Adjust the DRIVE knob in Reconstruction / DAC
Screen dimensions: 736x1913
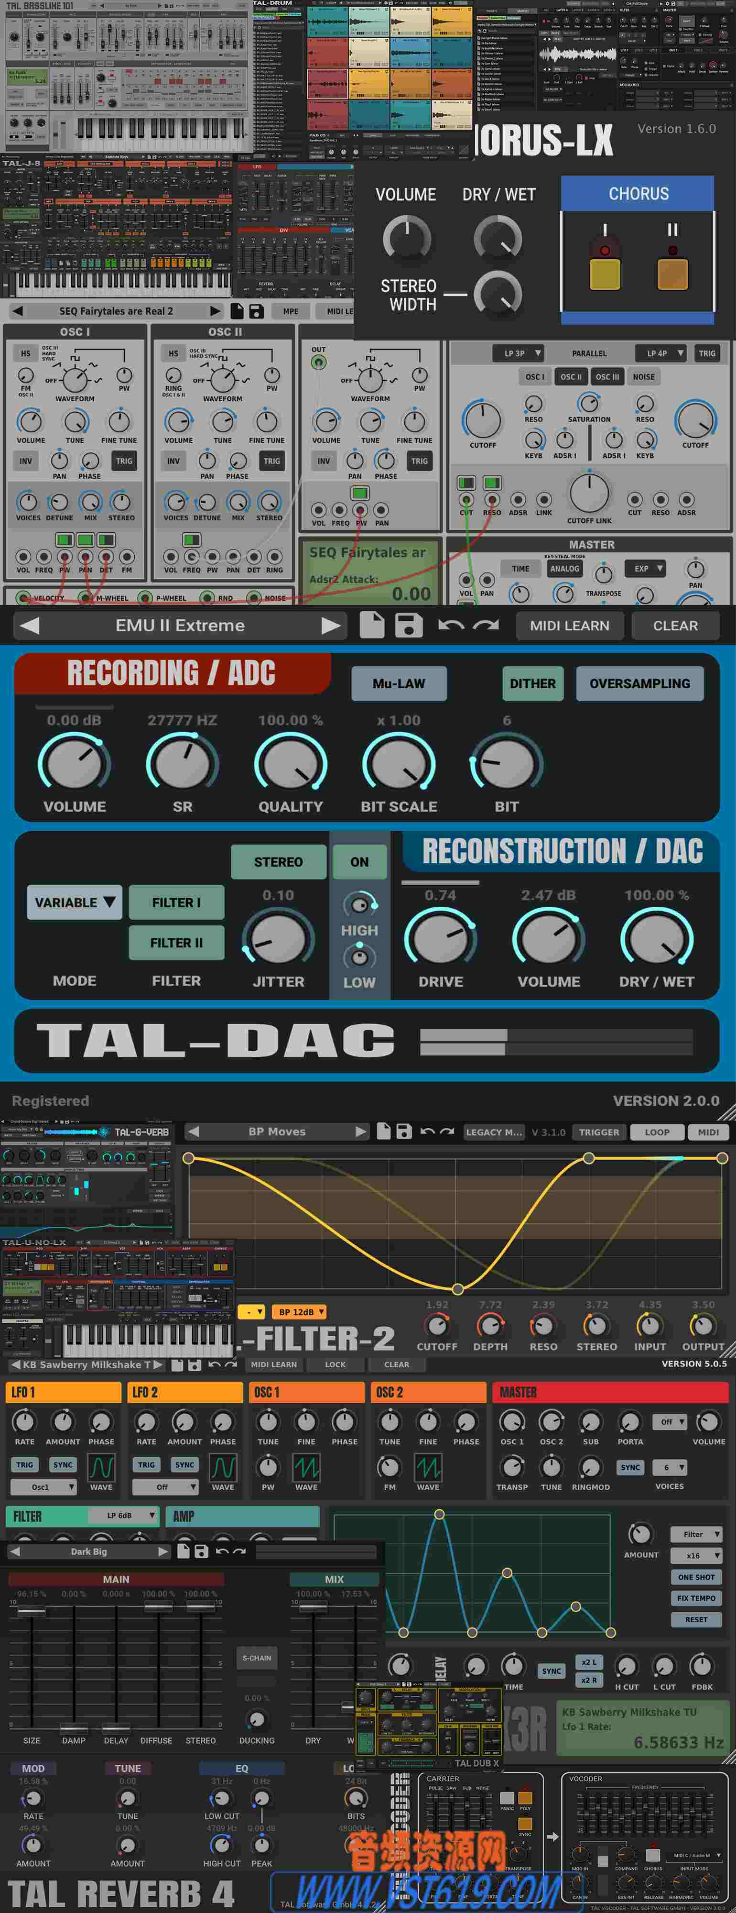click(441, 938)
